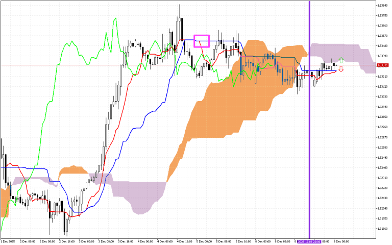Click the 4 Dec 16:00 time axis label
Image resolution: width=392 pixels, height=245 pixels.
click(x=184, y=241)
